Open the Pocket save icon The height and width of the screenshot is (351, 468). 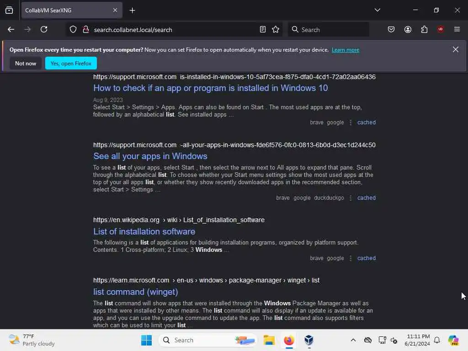point(391,29)
